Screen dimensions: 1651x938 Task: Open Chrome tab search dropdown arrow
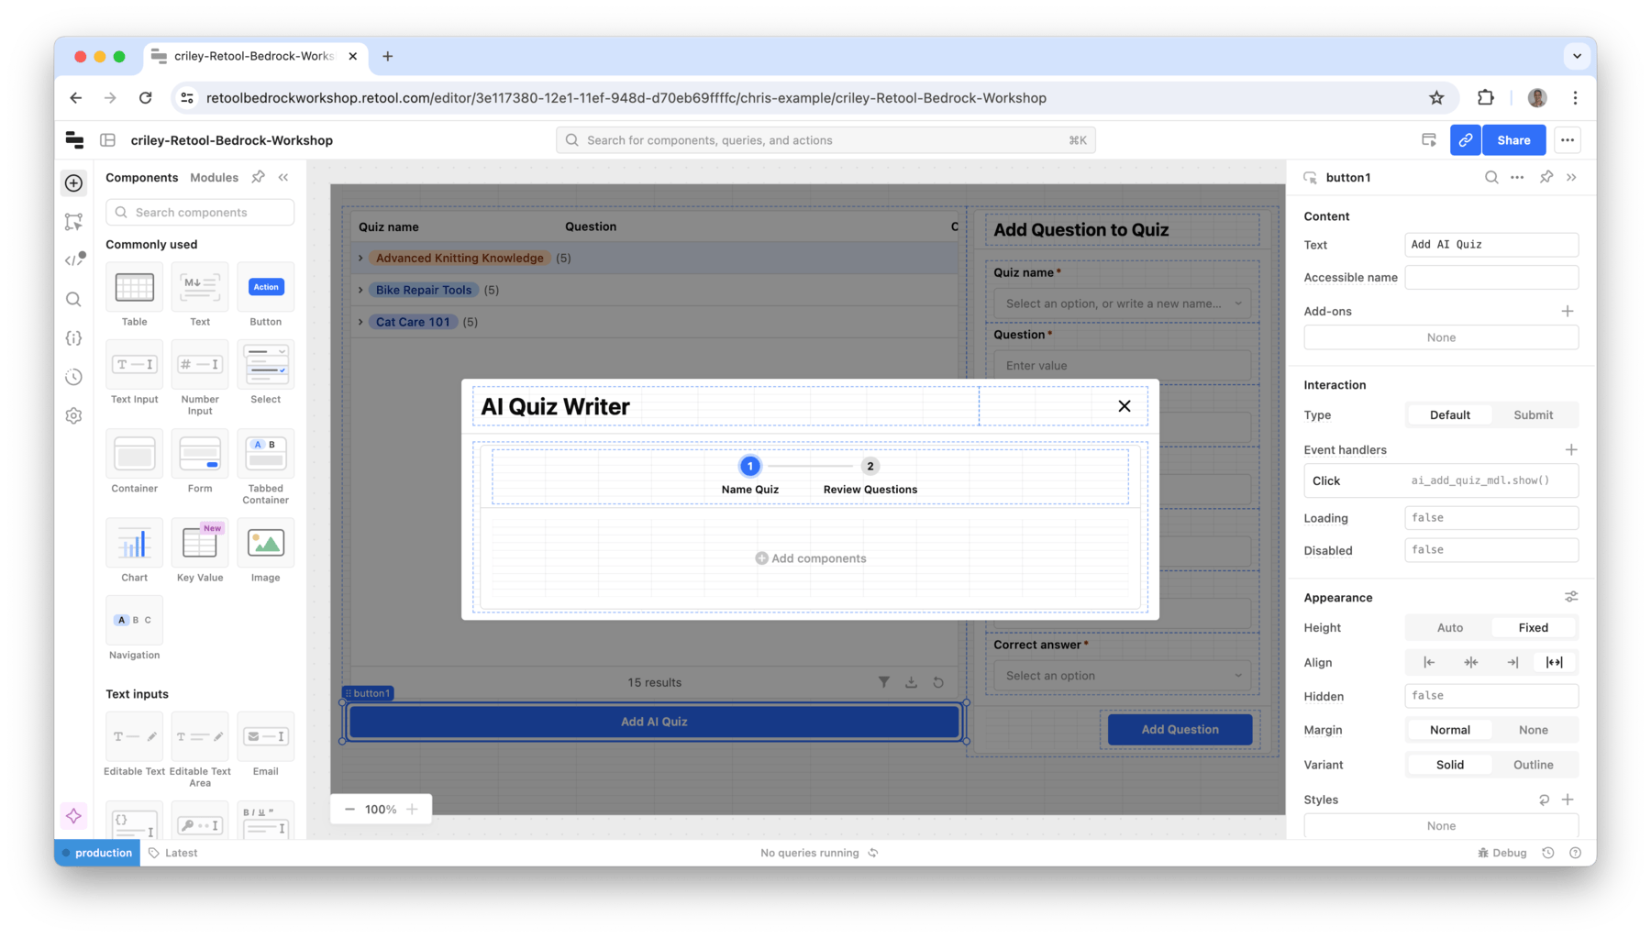tap(1577, 56)
